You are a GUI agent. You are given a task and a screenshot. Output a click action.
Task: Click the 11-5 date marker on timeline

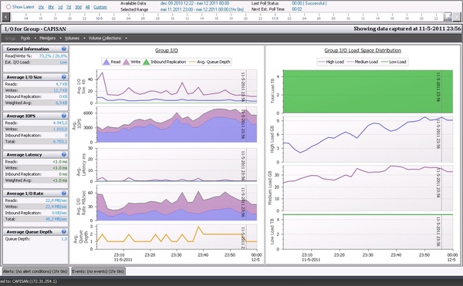(275, 19)
